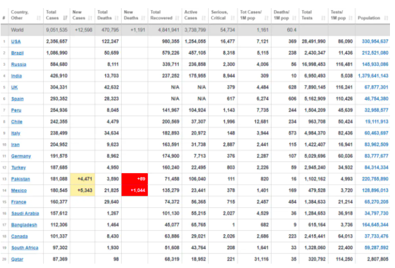Image resolution: width=395 pixels, height=268 pixels.
Task: Select USA total cases value 2,356,657
Action: click(56, 41)
